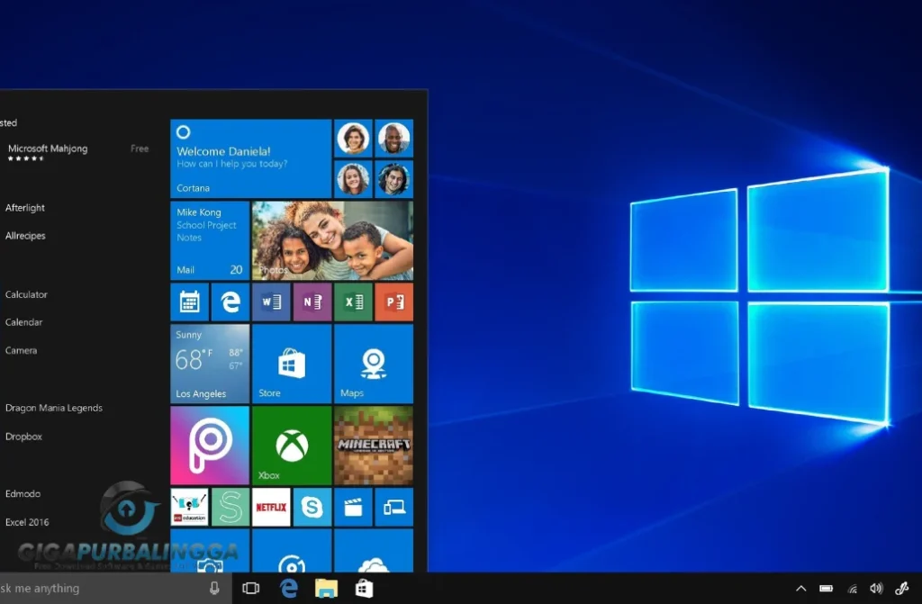Open the Word tile
Viewport: 922px width, 604px height.
(x=271, y=302)
